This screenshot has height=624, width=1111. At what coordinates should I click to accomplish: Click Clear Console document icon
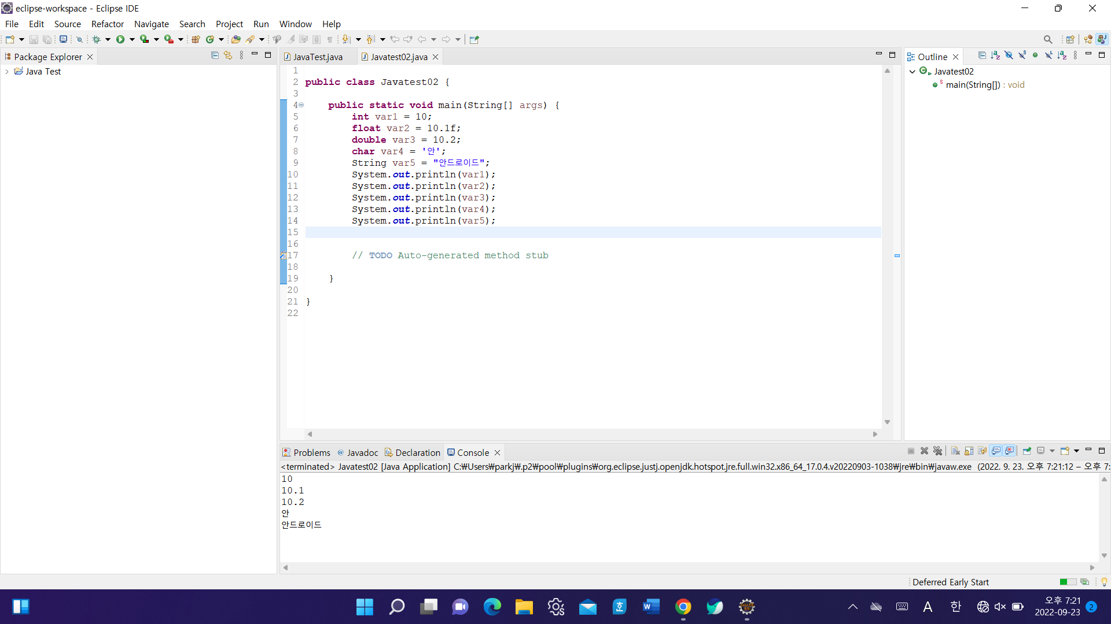955,451
